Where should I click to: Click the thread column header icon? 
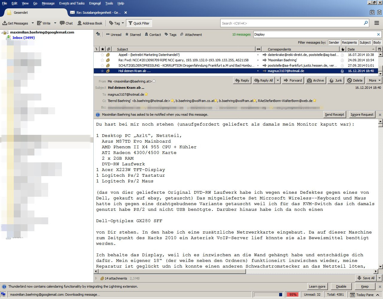click(x=97, y=49)
